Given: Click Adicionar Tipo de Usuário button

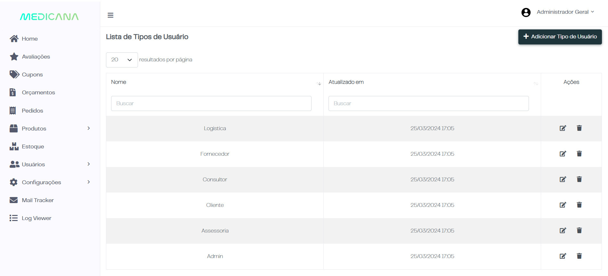Looking at the screenshot, I should pyautogui.click(x=560, y=37).
